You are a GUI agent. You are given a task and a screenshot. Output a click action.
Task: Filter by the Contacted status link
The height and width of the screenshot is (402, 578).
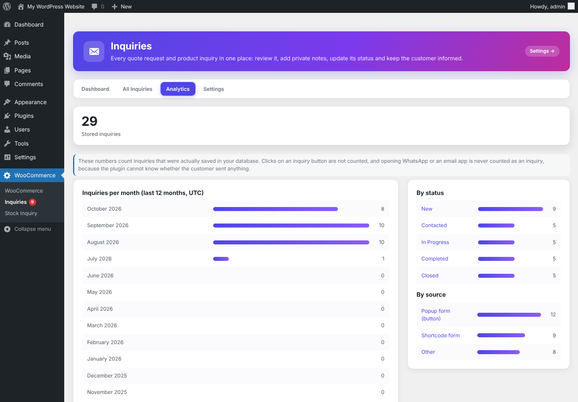[x=434, y=226]
